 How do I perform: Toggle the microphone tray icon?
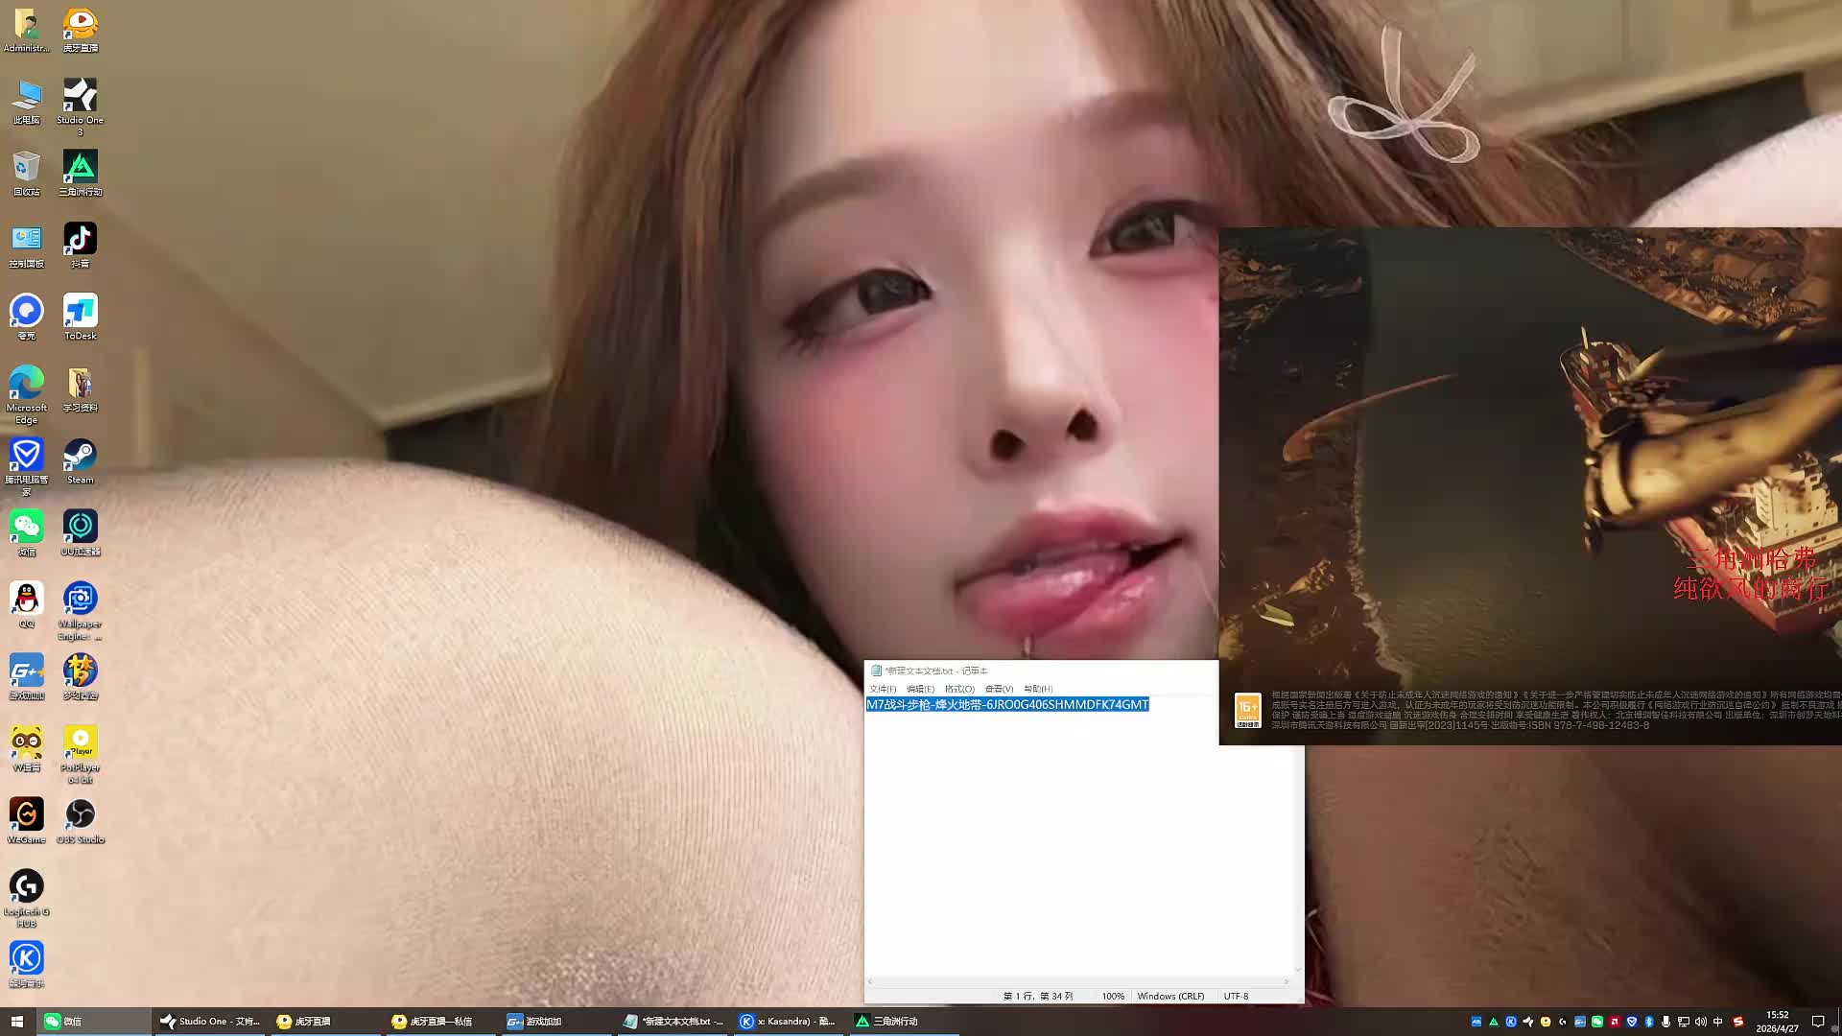(x=1665, y=1022)
